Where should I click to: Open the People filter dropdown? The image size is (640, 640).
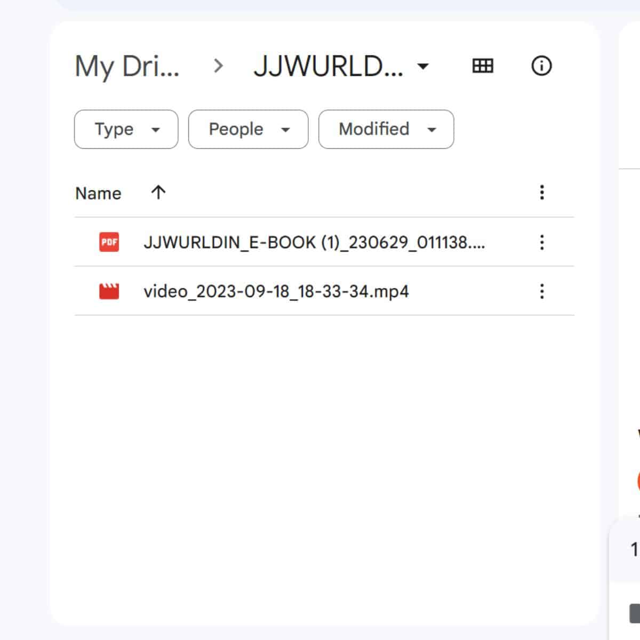(x=247, y=129)
